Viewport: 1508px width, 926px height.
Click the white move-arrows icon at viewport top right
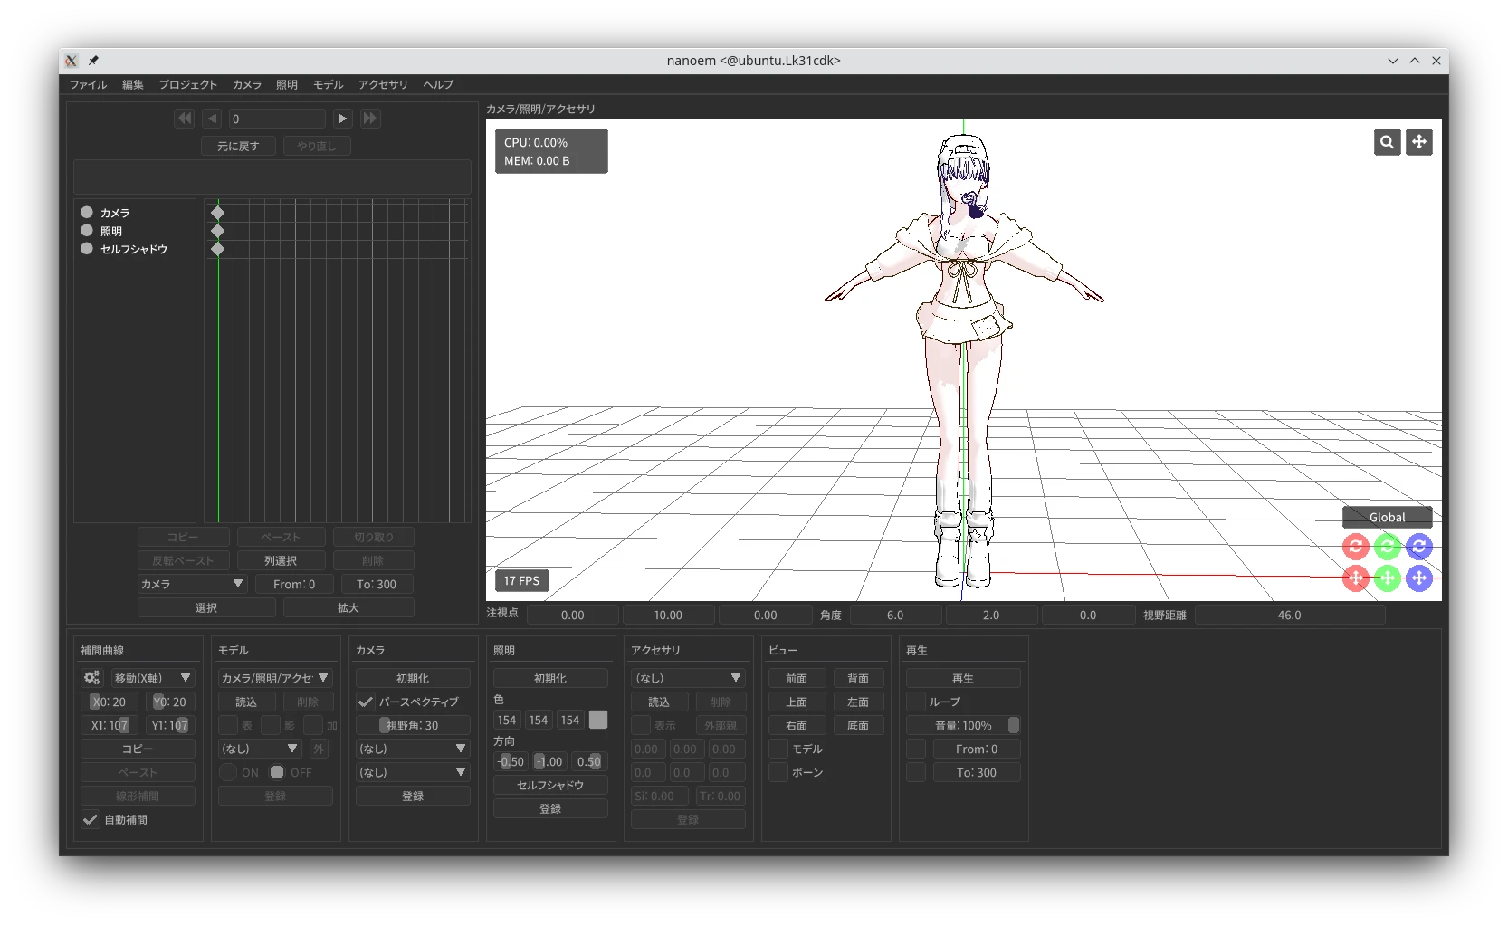1418,142
